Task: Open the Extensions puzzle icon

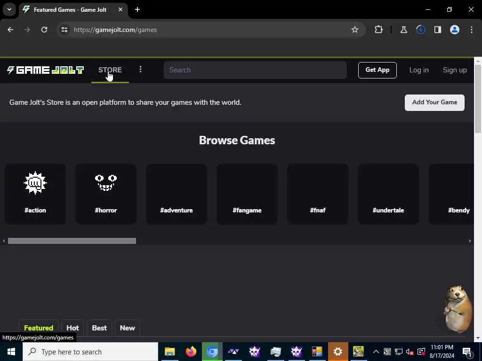Action: [379, 30]
